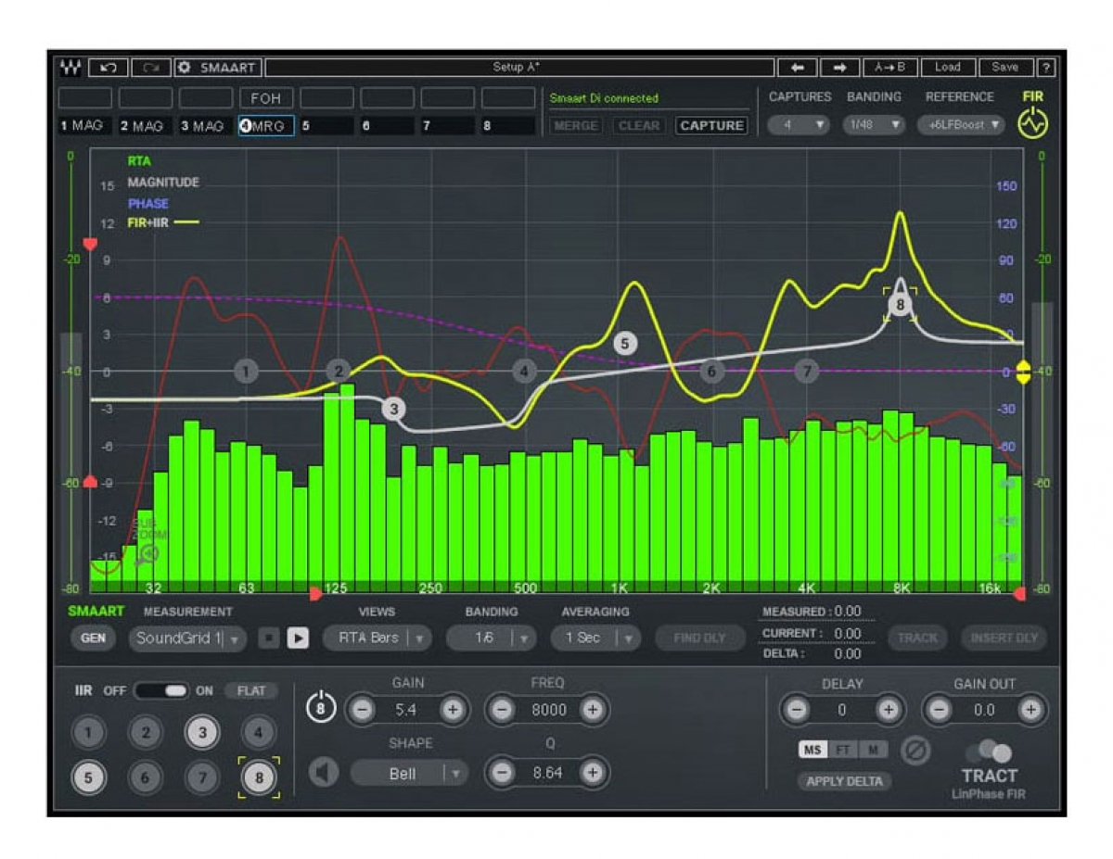Disable IIR band 3 button
1113x859 pixels.
pos(202,734)
